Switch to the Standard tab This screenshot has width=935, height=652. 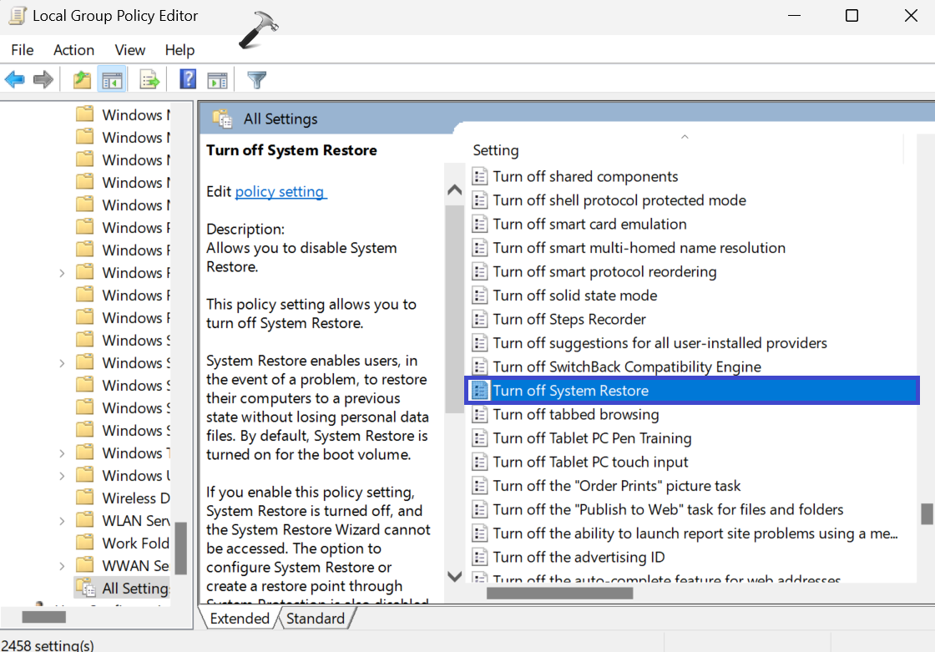coord(315,619)
